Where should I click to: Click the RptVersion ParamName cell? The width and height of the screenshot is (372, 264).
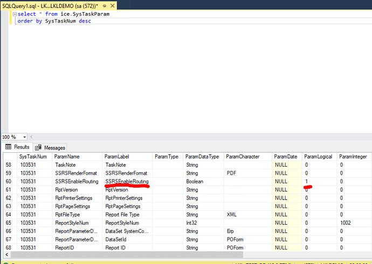point(77,190)
